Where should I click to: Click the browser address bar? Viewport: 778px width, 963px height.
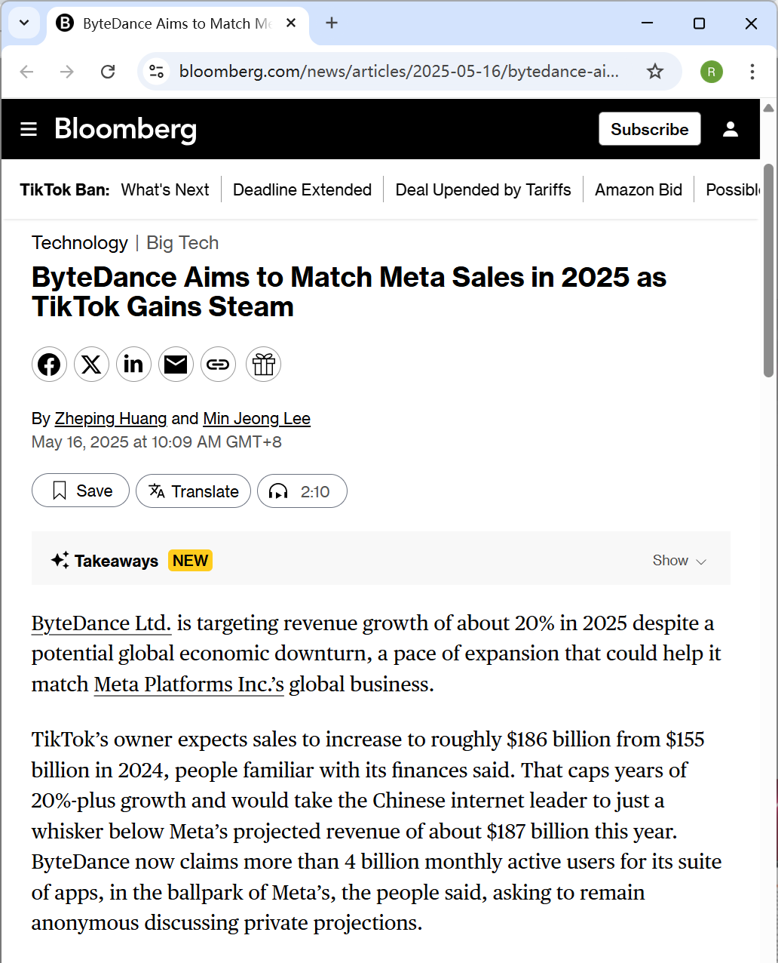(400, 72)
